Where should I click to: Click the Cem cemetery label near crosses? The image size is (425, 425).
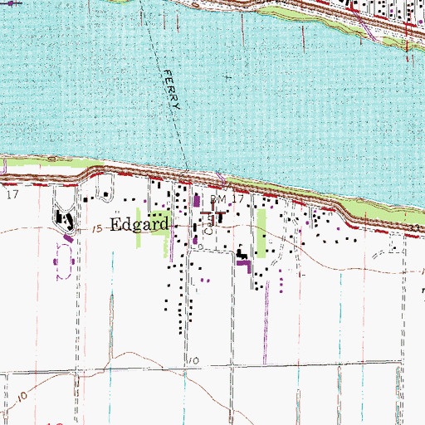(x=209, y=225)
